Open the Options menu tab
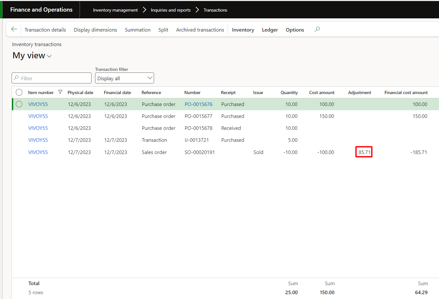This screenshot has height=299, width=439. [x=295, y=30]
